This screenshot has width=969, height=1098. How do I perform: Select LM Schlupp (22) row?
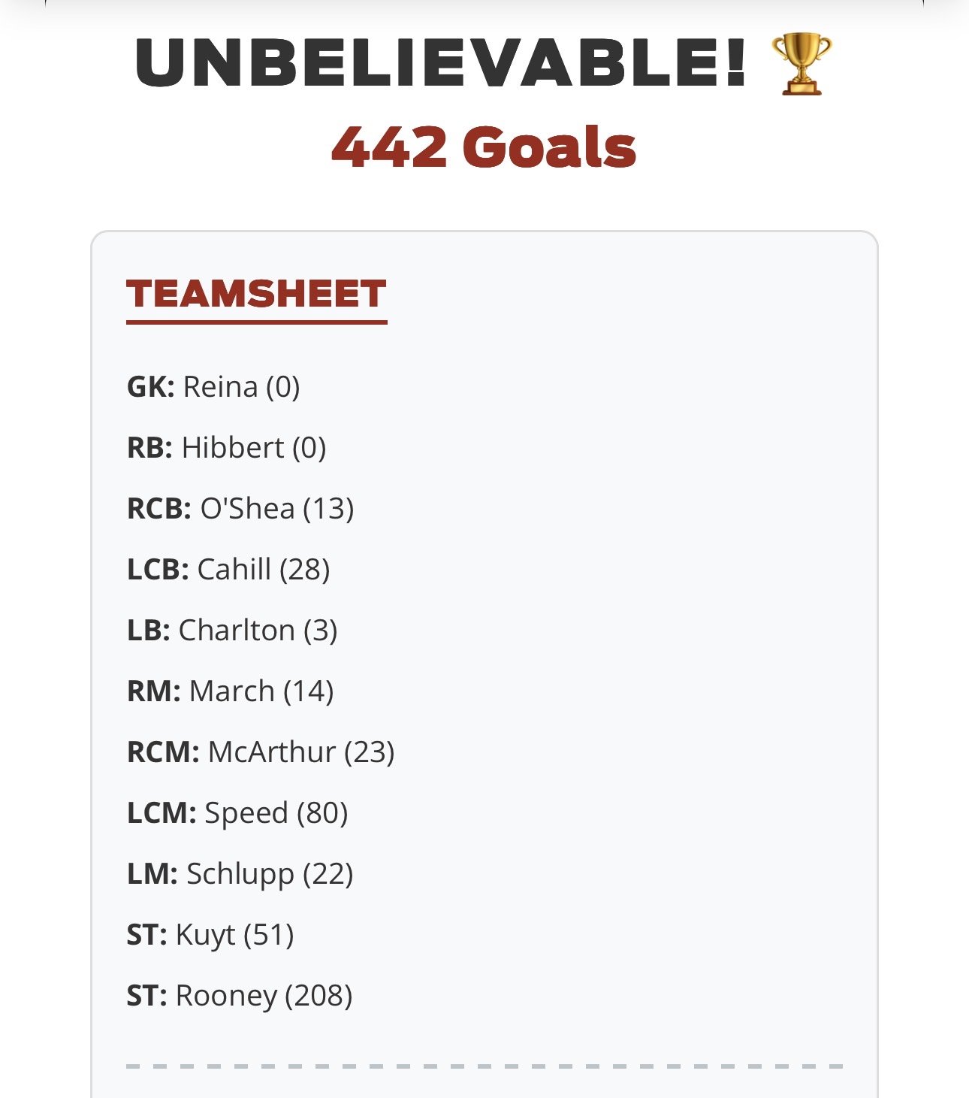(240, 874)
